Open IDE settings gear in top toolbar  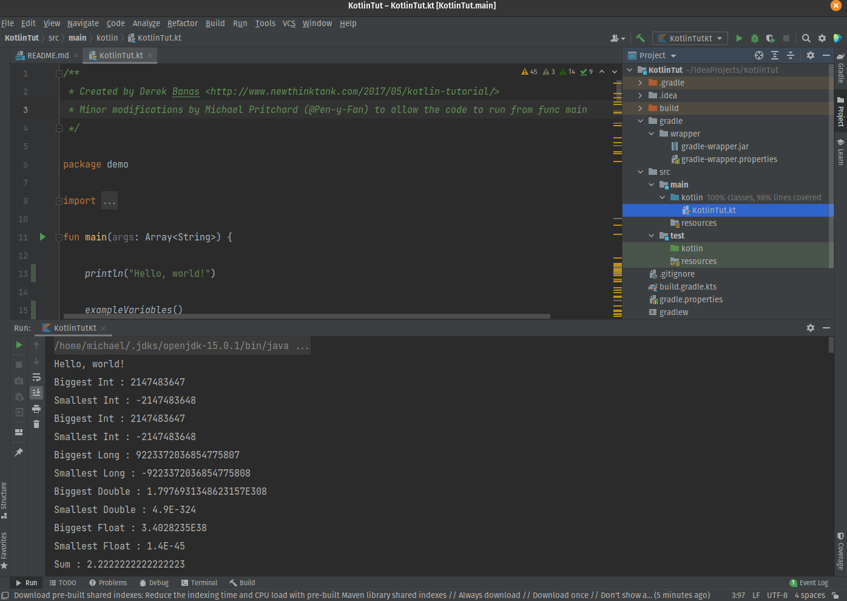tap(822, 38)
